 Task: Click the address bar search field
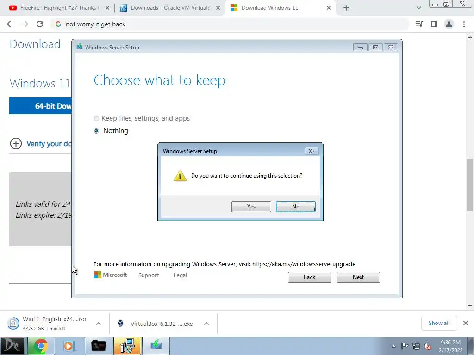pos(230,24)
